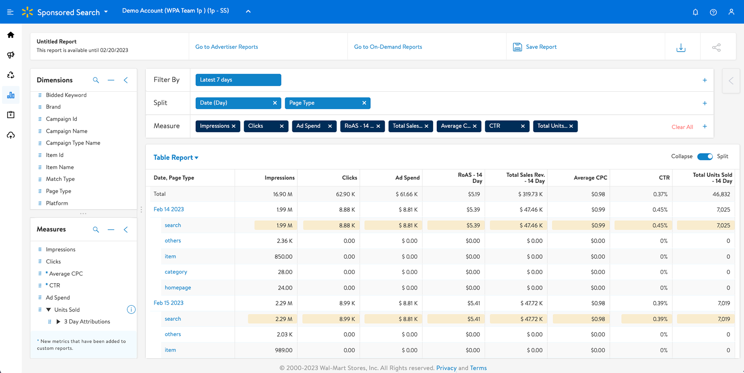744x373 pixels.
Task: Expand the Demo Account selector chevron
Action: pyautogui.click(x=248, y=11)
